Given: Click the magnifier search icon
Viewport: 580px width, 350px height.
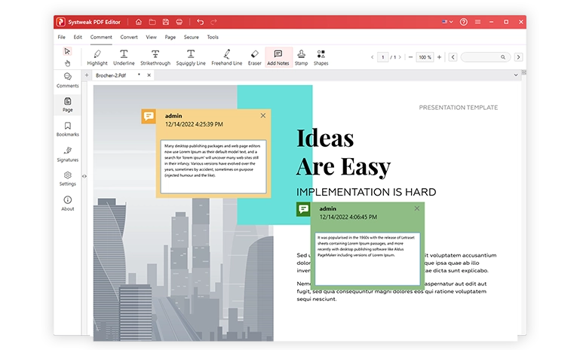Looking at the screenshot, I should (503, 57).
